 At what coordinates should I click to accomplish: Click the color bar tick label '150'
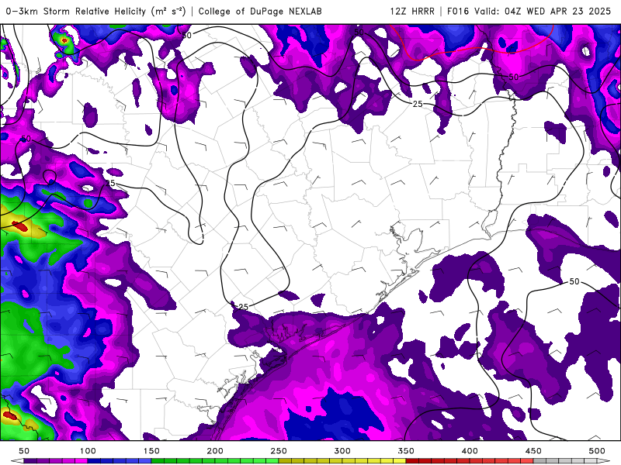(x=151, y=451)
